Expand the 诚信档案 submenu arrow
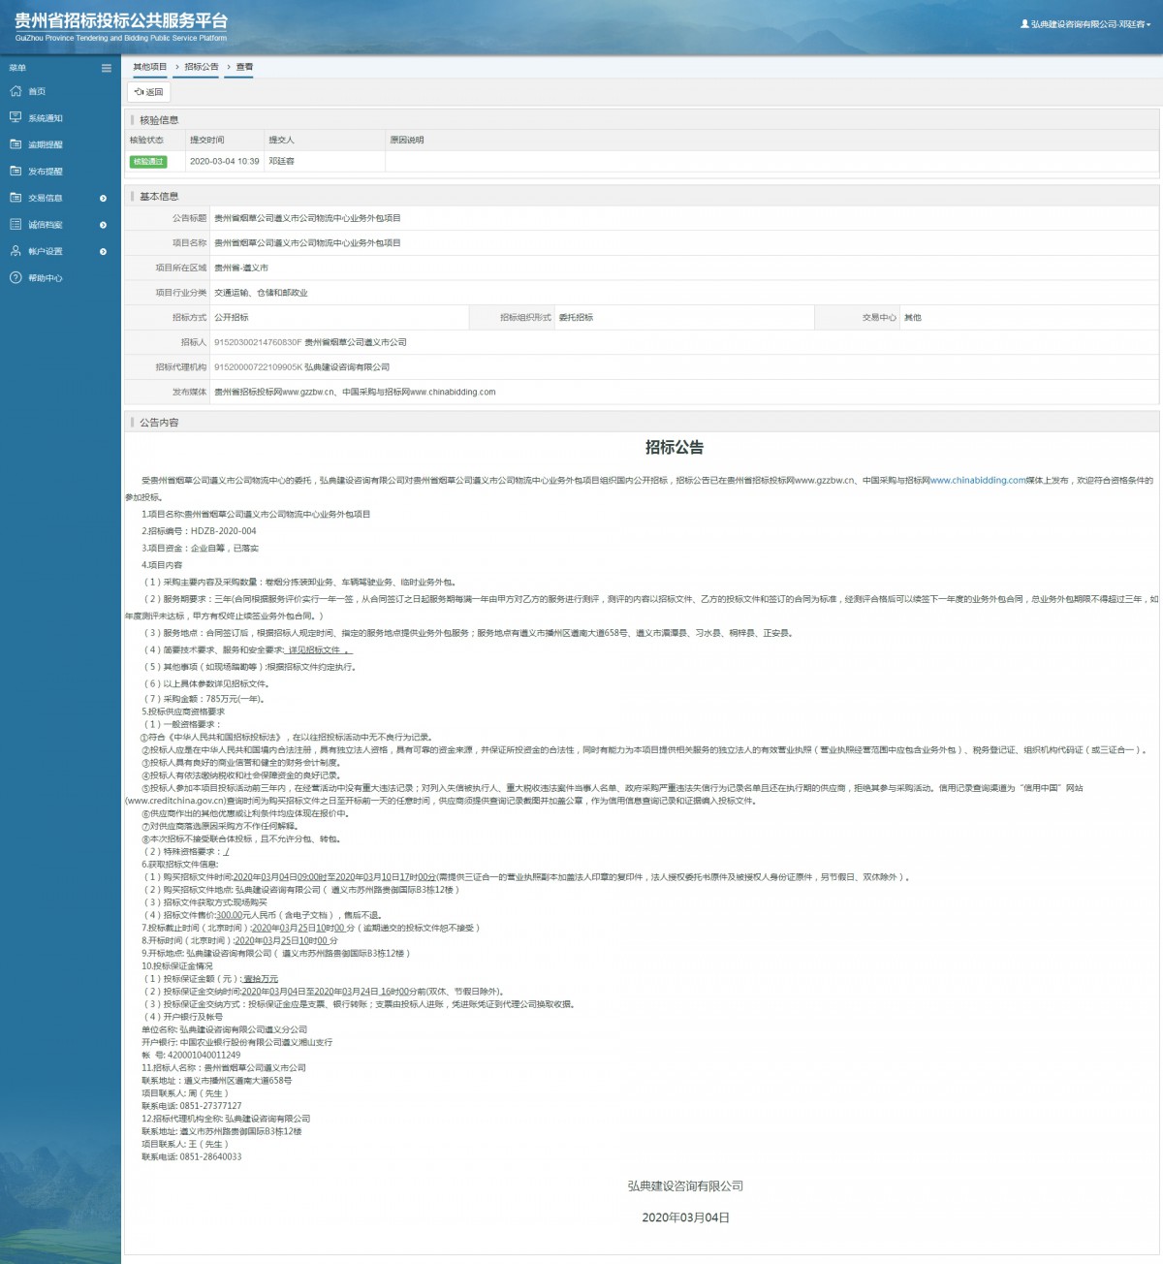Image resolution: width=1163 pixels, height=1264 pixels. tap(104, 225)
